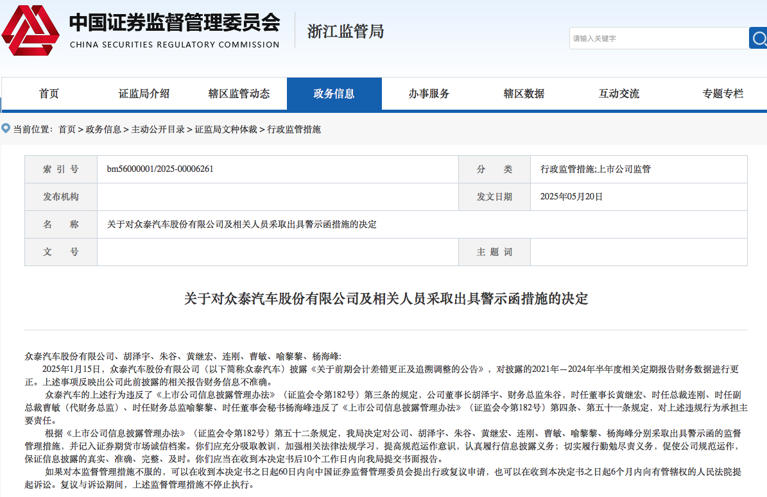Screen dimensions: 767x497
Task: Click the search magnifier button
Action: (758, 38)
